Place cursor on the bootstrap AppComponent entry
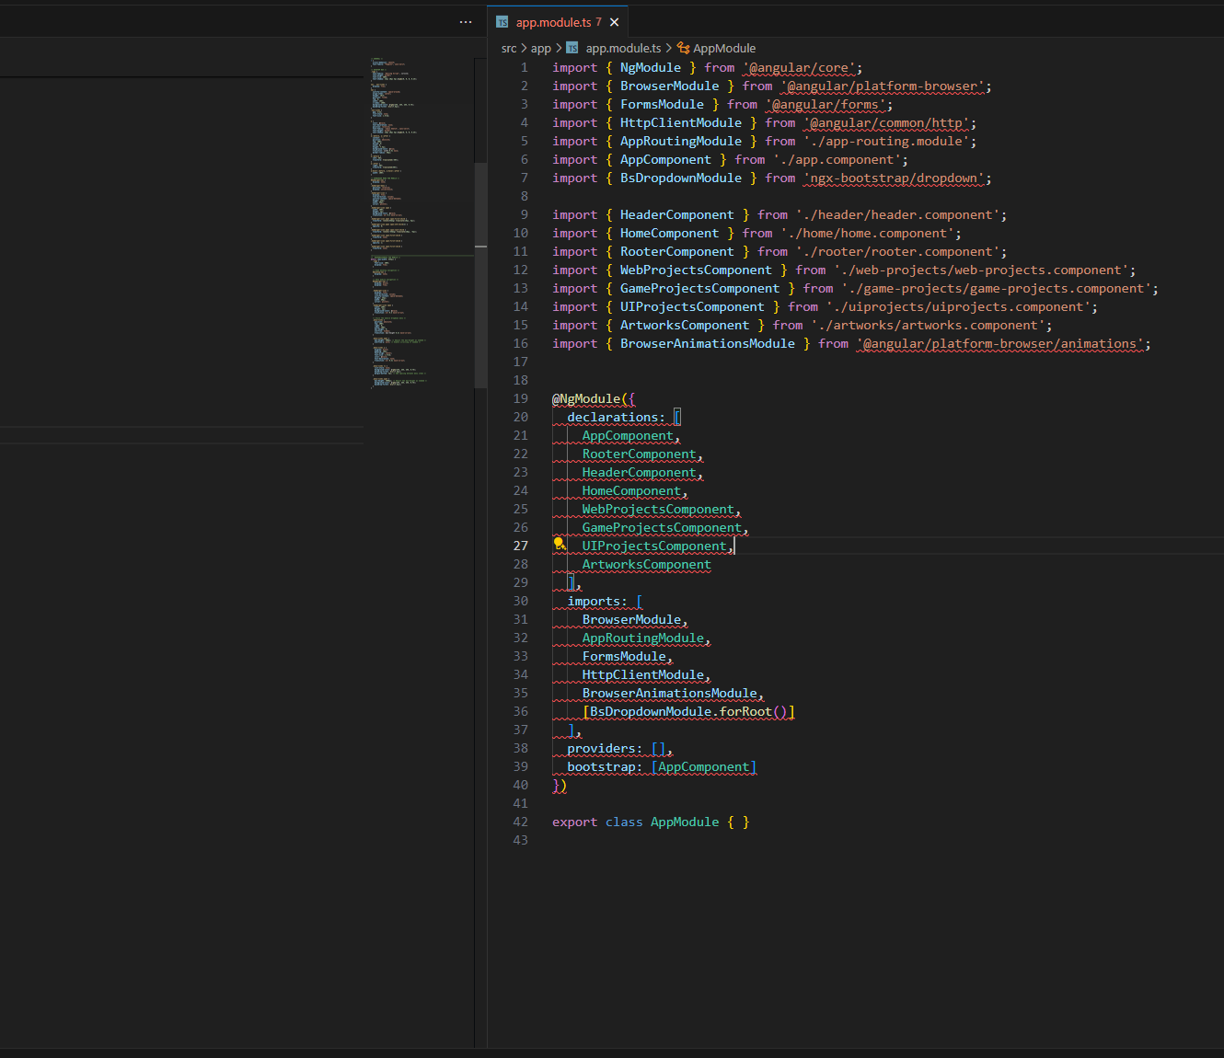Image resolution: width=1224 pixels, height=1058 pixels. click(704, 766)
